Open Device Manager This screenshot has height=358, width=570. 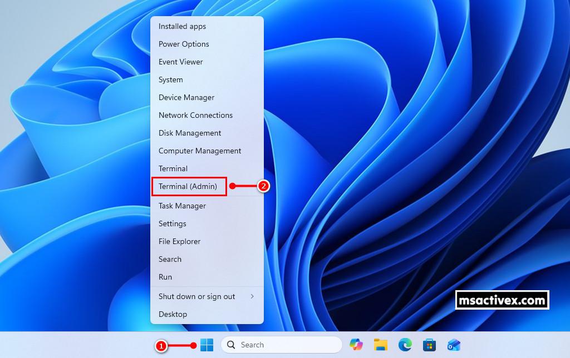(186, 97)
